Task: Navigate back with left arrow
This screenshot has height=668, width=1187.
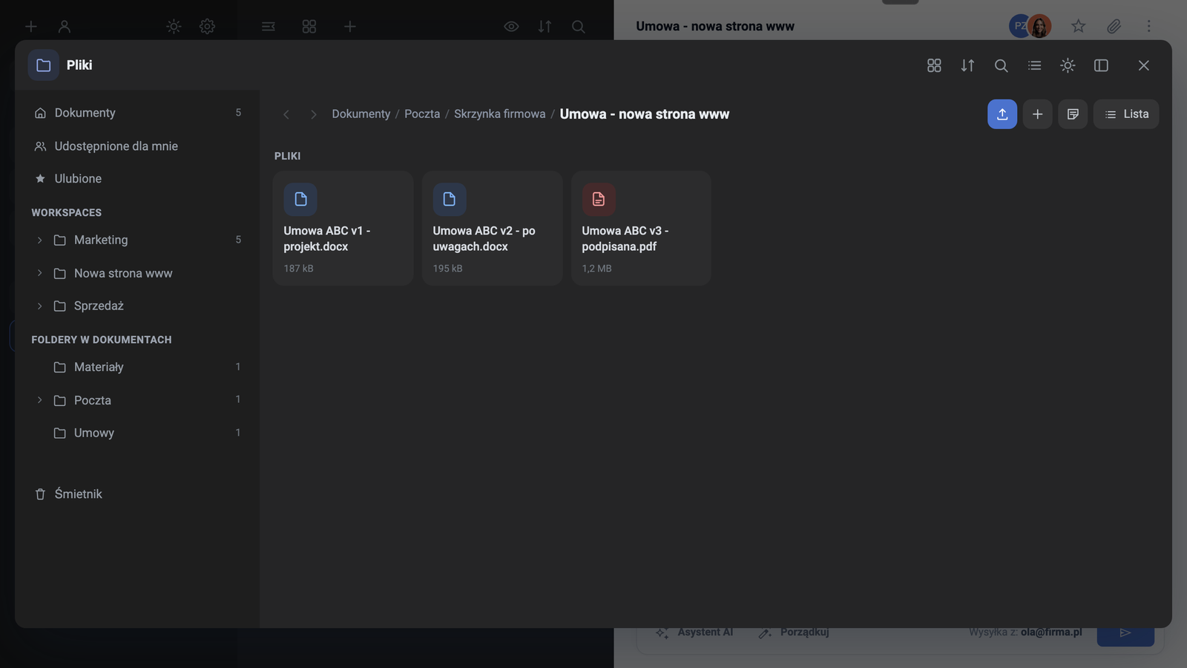Action: [x=286, y=114]
